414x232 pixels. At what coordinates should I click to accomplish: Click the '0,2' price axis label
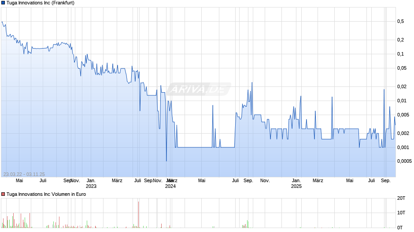(400, 40)
